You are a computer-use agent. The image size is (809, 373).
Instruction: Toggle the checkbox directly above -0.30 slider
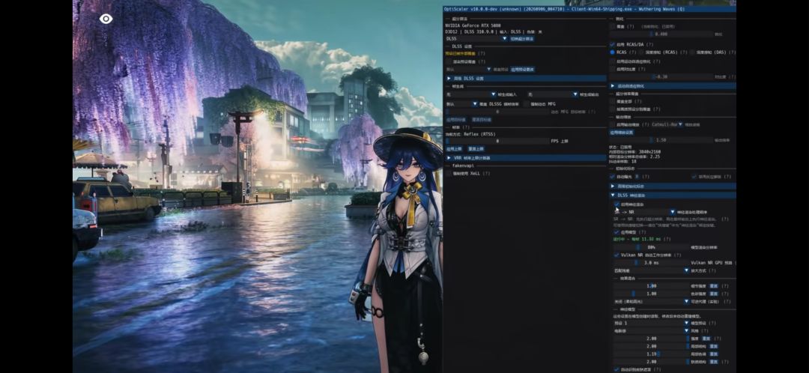613,69
